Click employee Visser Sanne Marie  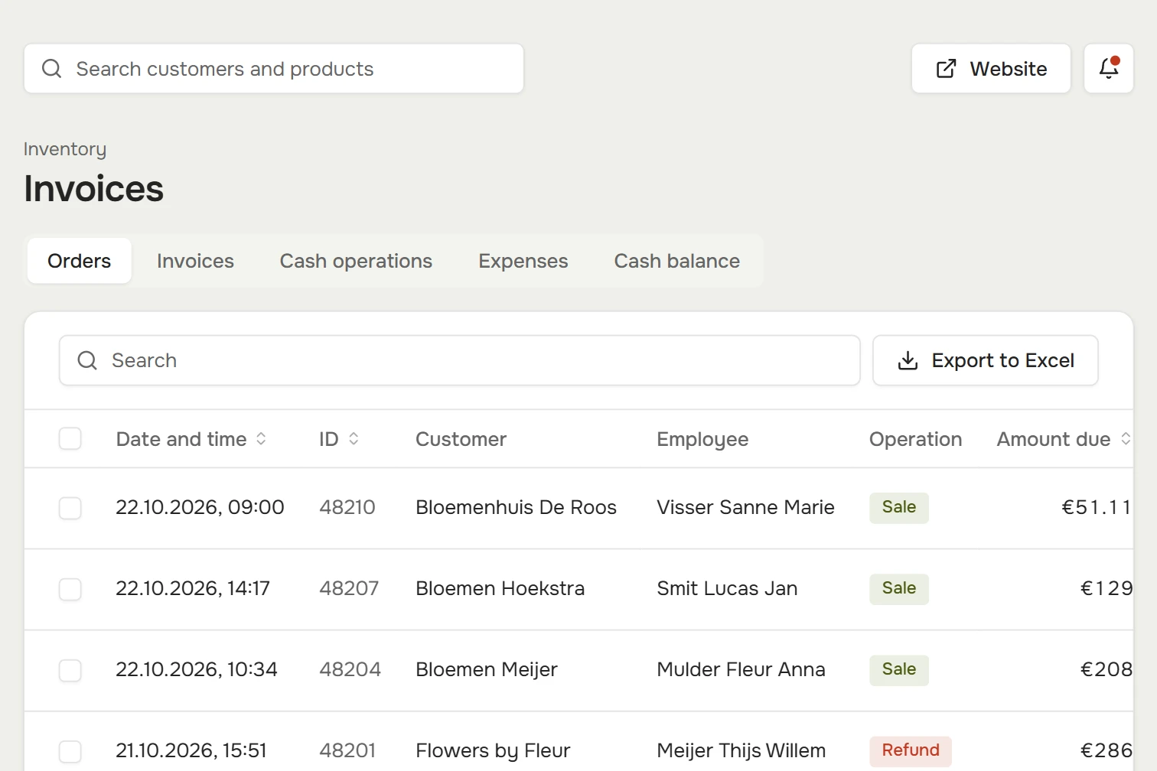click(745, 508)
